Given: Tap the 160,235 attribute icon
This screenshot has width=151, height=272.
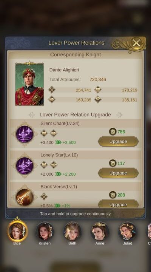Looking at the screenshot, I should point(52,99).
